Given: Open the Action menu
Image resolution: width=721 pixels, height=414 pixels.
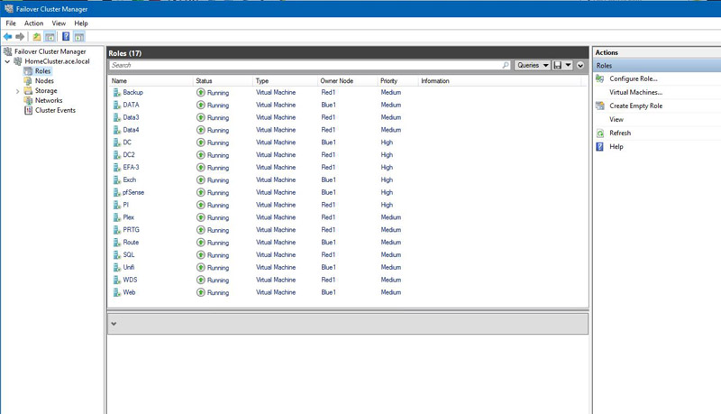Looking at the screenshot, I should [x=33, y=23].
